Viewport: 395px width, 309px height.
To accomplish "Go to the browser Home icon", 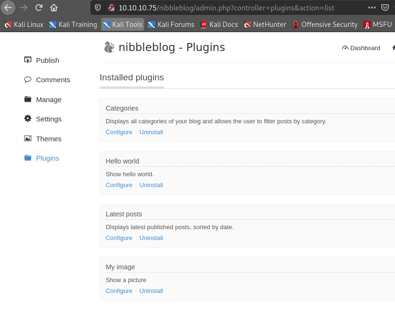I will point(54,8).
